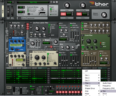The image size is (116, 96).
Task: Select Polyphonic keyboard mode
Action: click(28, 12)
